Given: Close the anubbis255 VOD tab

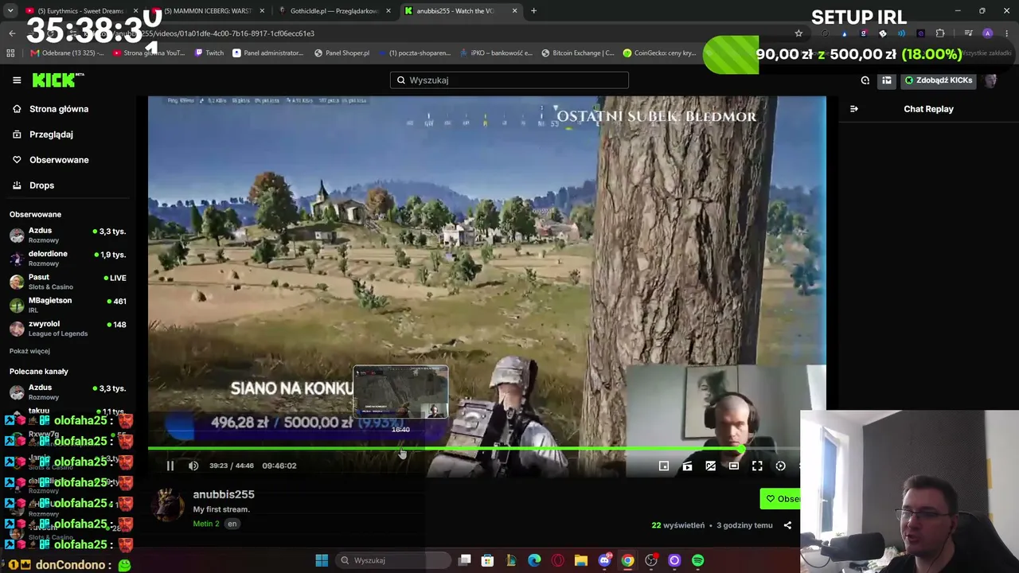Looking at the screenshot, I should coord(514,11).
